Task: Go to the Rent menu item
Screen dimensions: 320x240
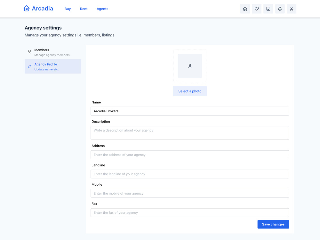Action: click(84, 9)
